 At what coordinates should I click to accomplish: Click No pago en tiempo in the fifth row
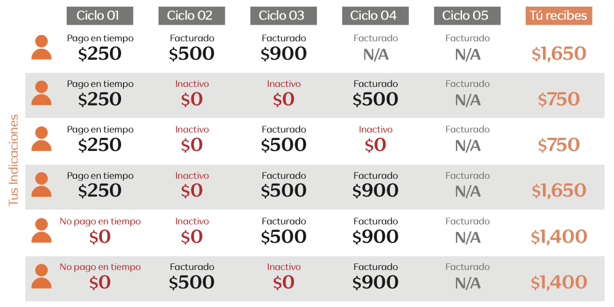(x=100, y=221)
